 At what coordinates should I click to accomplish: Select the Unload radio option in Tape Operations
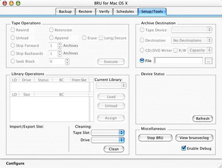pyautogui.click(x=13, y=38)
